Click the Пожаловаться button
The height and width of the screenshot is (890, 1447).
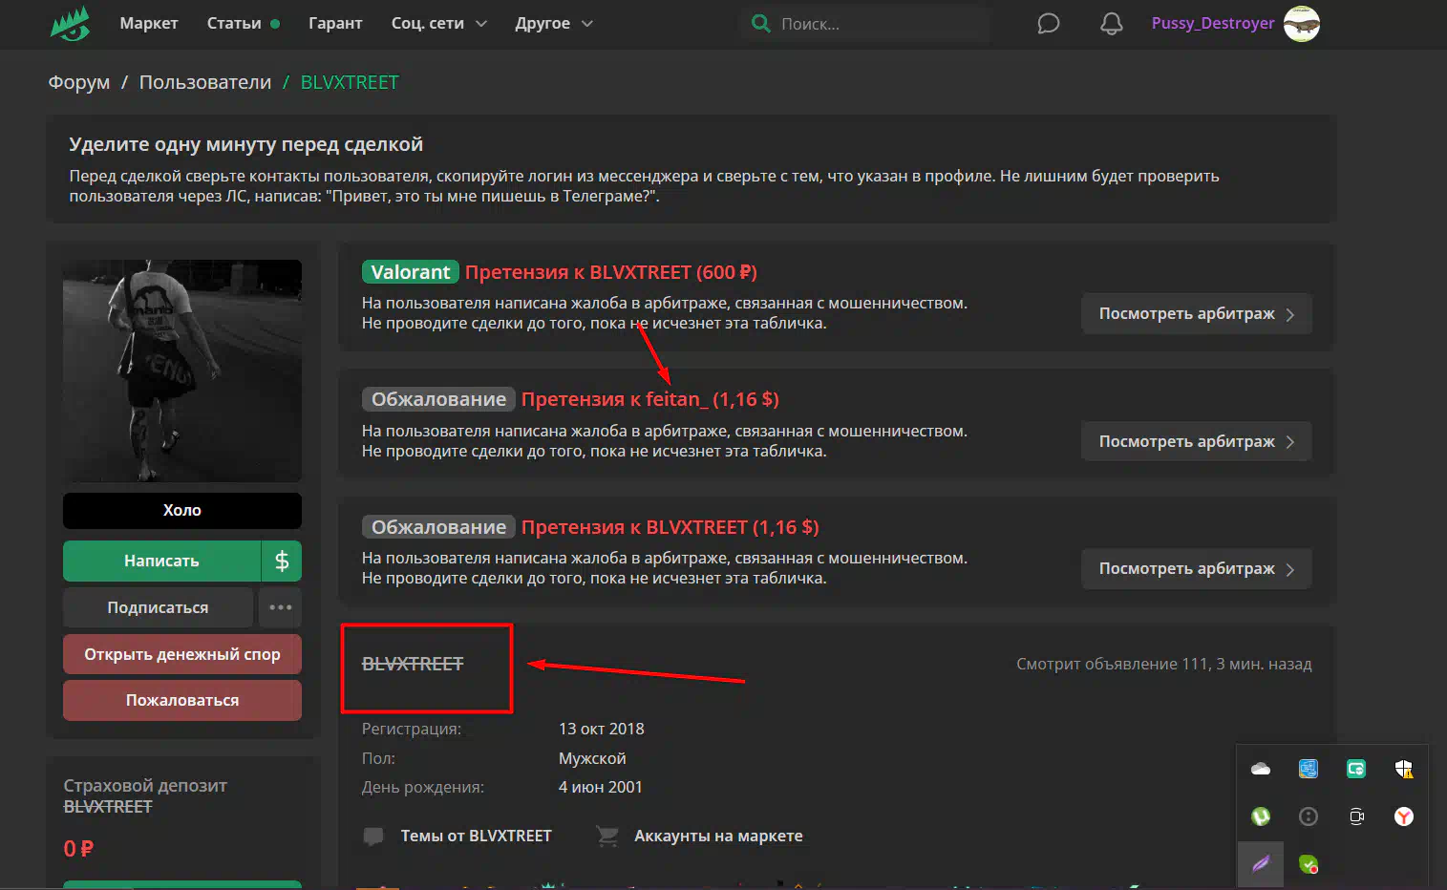182,700
